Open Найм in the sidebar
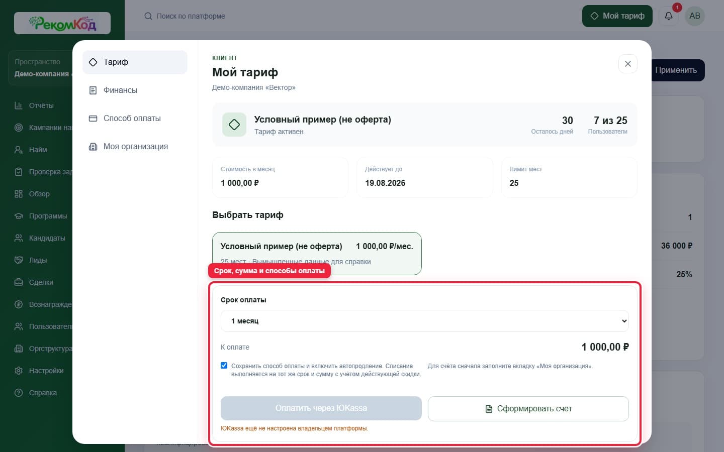 point(38,150)
